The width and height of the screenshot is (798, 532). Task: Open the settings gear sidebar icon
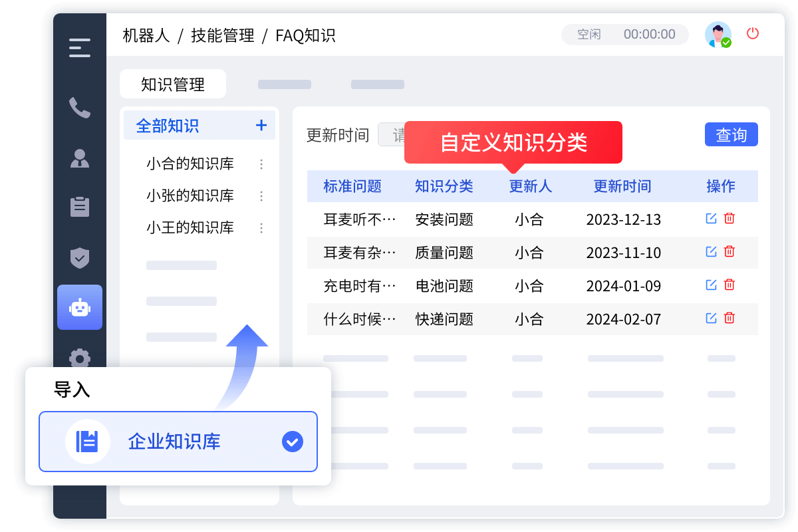pos(80,358)
